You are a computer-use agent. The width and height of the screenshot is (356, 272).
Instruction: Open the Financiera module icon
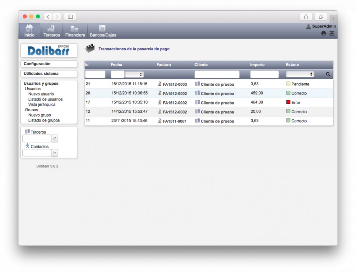pyautogui.click(x=75, y=28)
